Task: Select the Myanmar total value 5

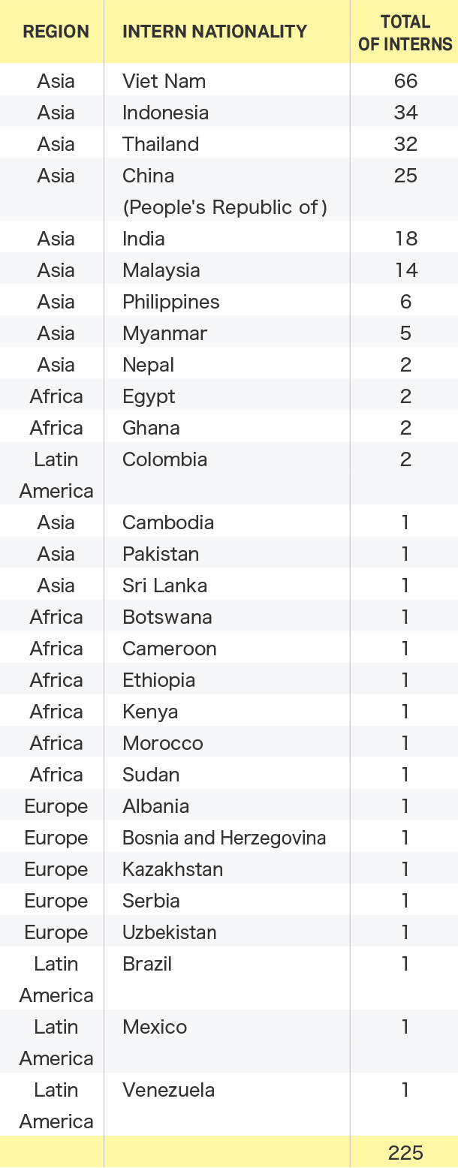Action: [x=405, y=333]
